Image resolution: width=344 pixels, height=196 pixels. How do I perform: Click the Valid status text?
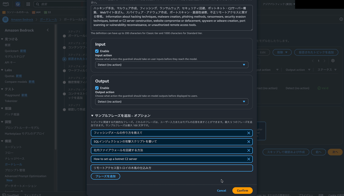[325, 88]
